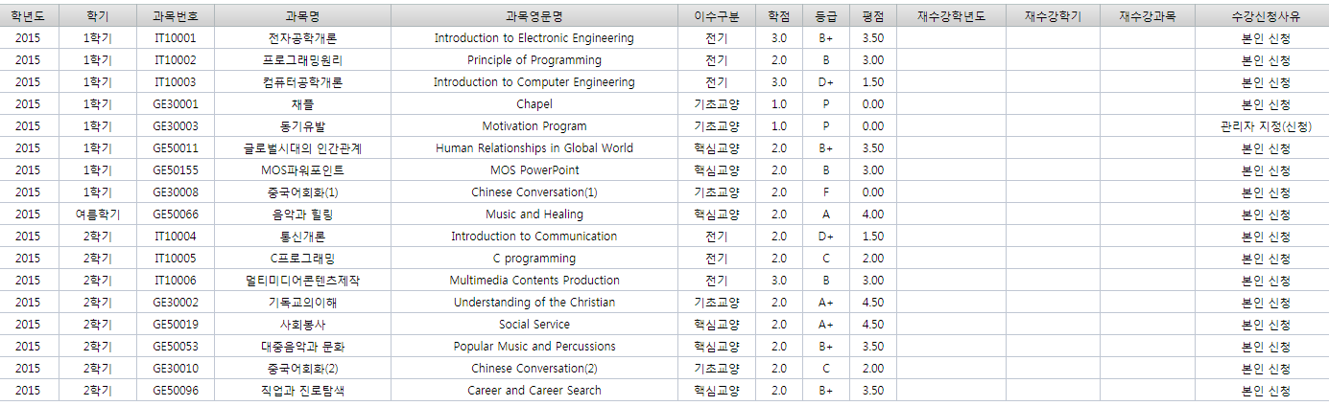Click the 과목영문명 column header
The image size is (1329, 406).
tap(534, 16)
